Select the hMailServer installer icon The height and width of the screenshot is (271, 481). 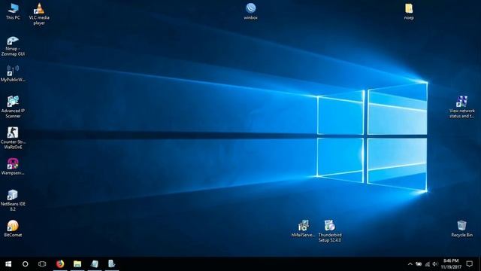click(304, 229)
